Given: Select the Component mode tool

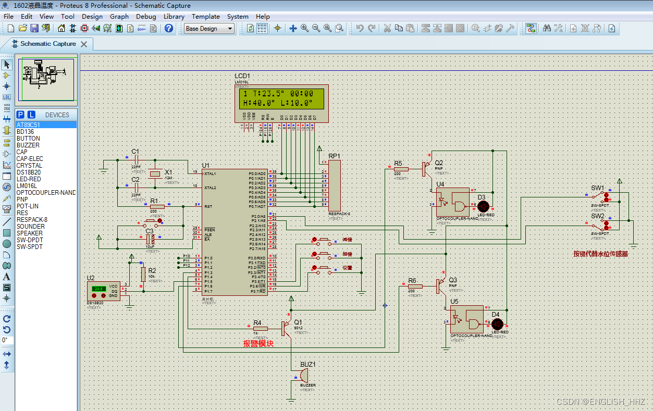Looking at the screenshot, I should 7,76.
